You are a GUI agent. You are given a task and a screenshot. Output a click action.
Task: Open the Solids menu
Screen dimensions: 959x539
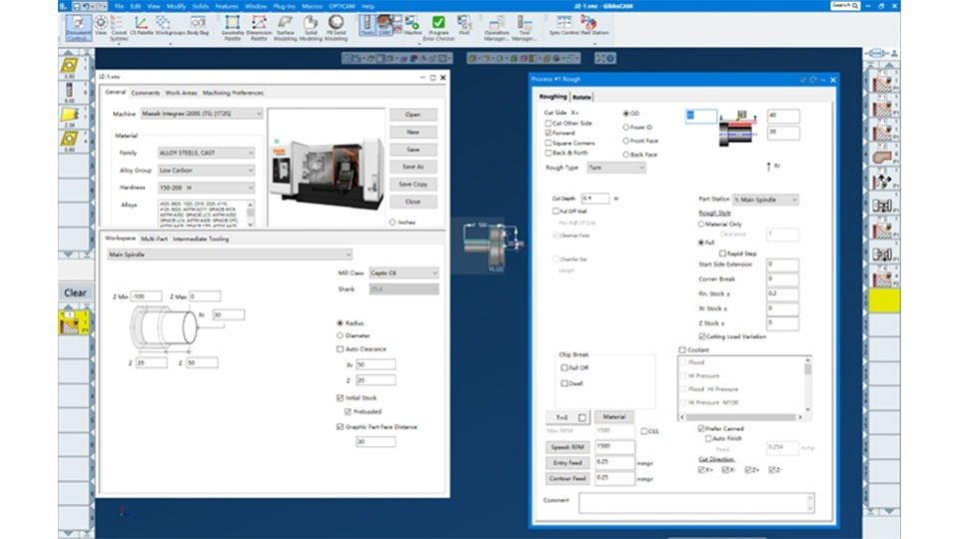tap(200, 6)
